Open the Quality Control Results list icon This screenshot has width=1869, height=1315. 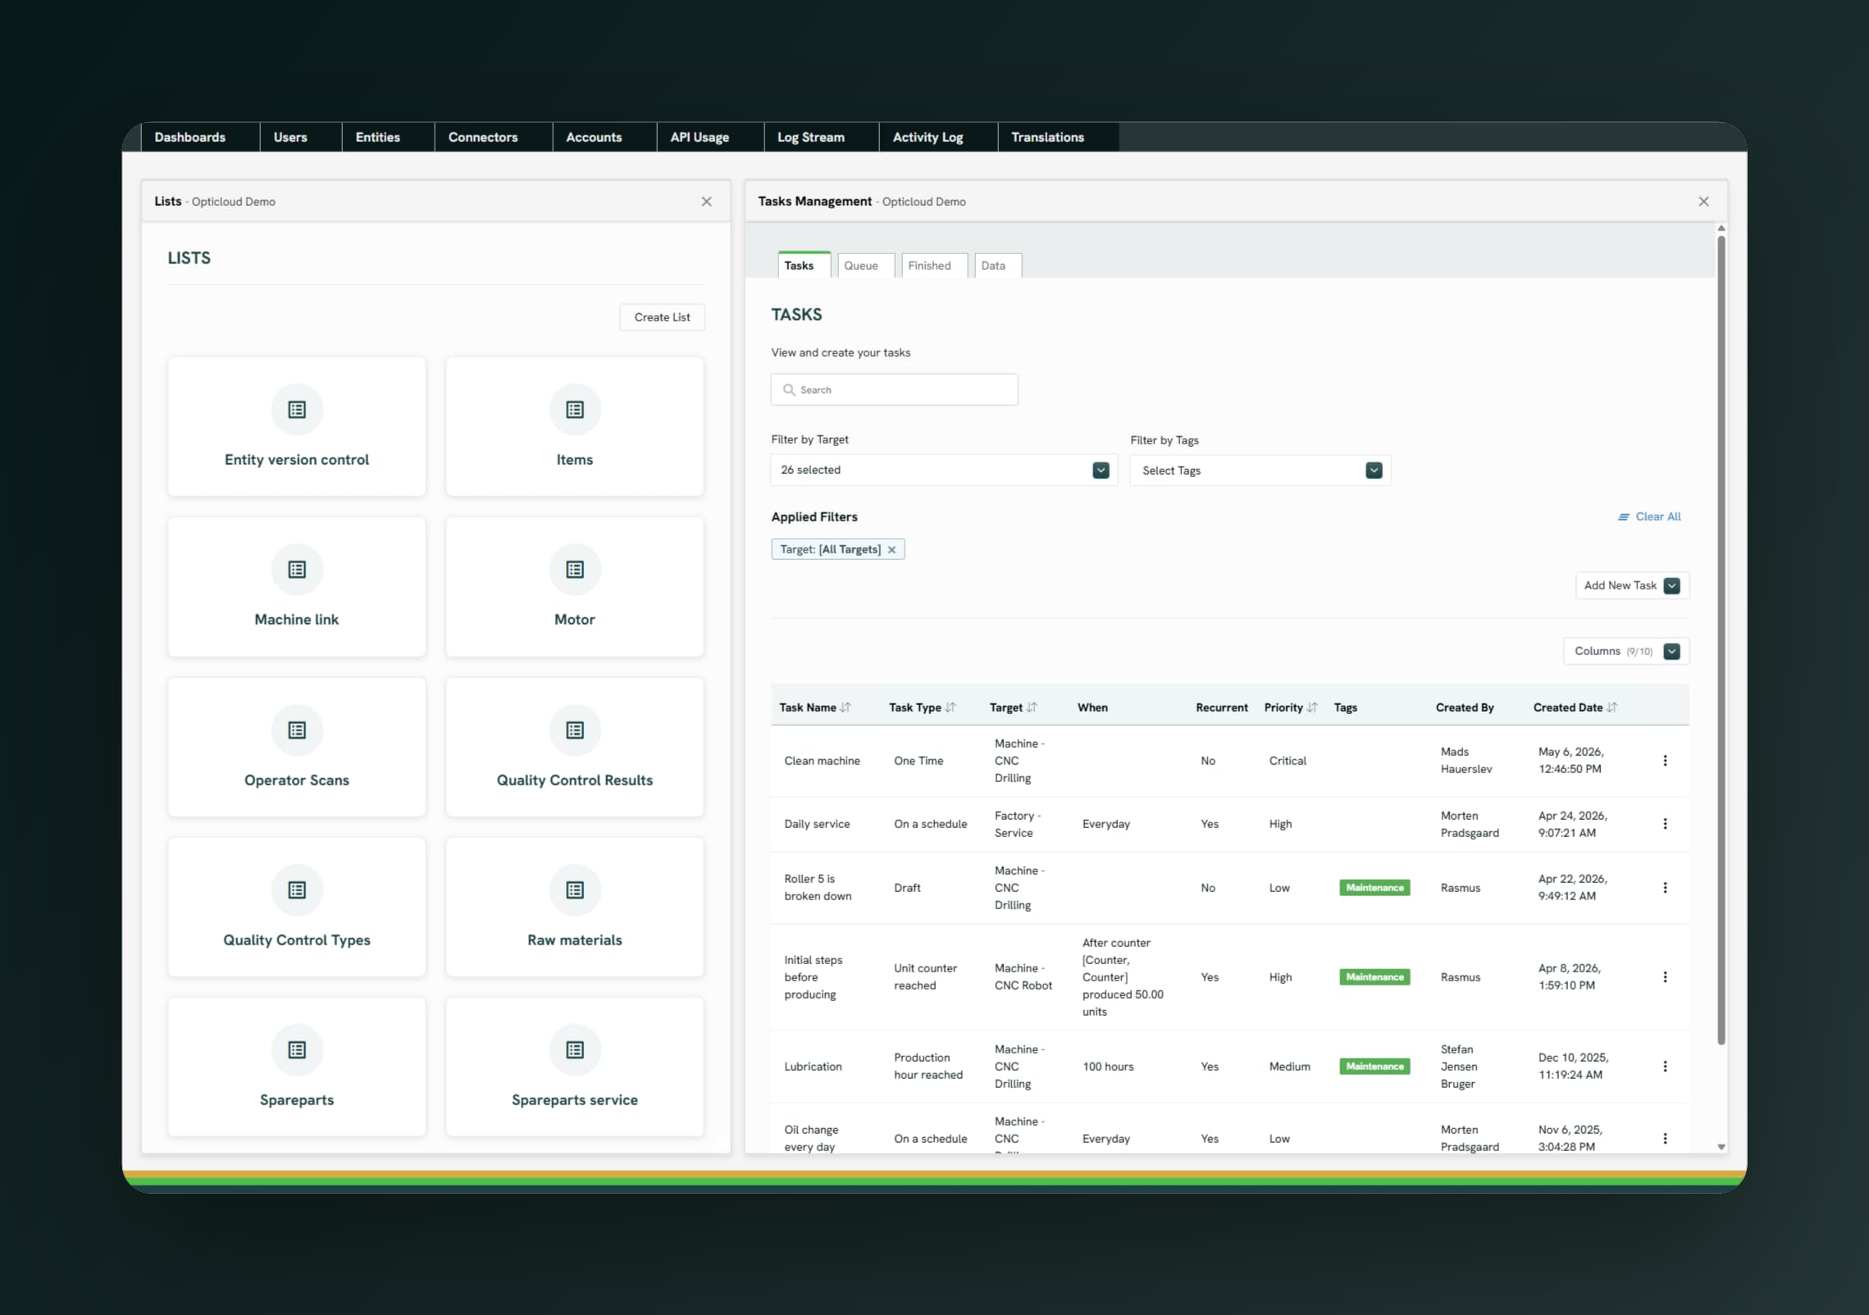[575, 730]
